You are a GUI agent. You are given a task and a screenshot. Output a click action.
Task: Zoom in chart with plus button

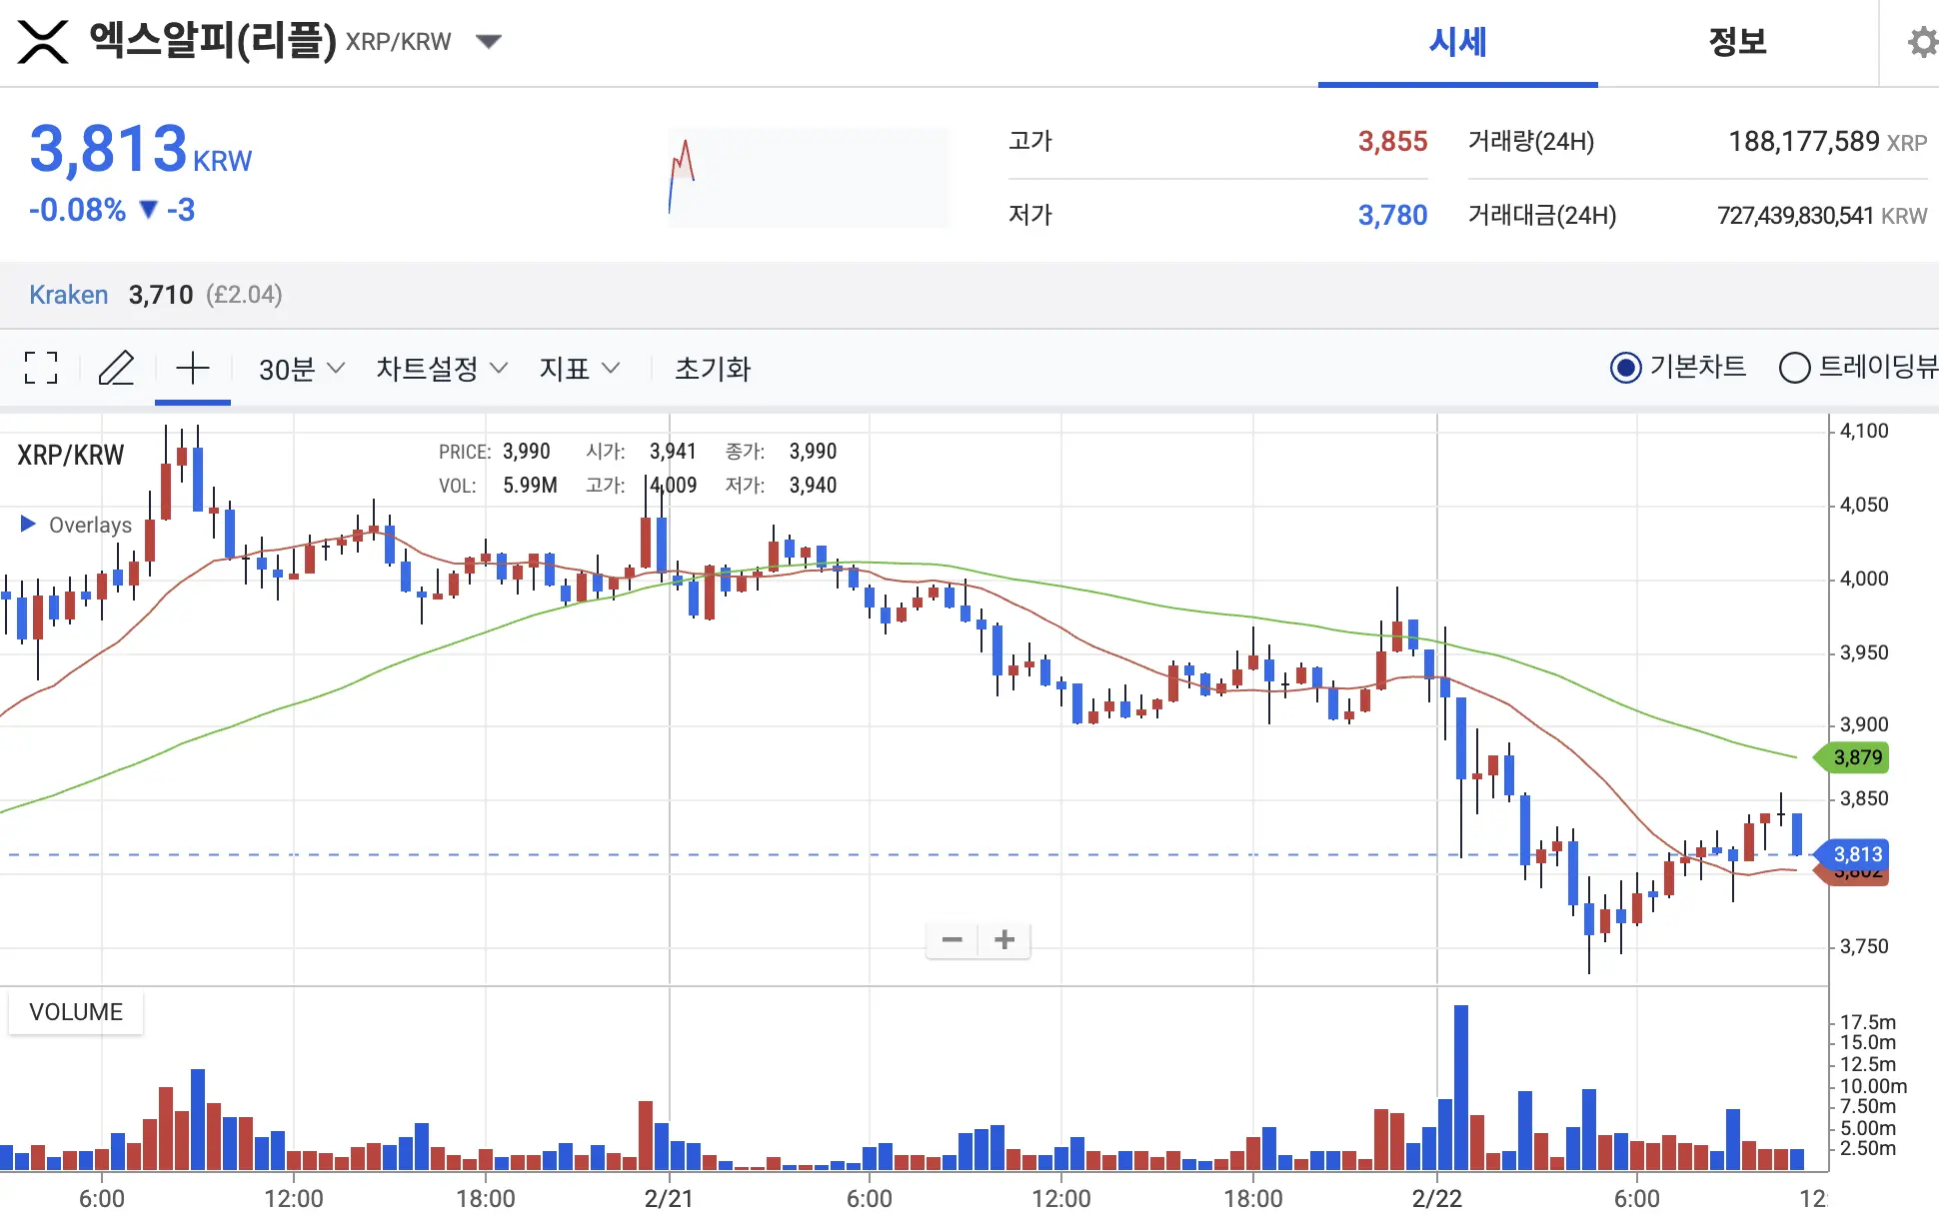(1004, 939)
